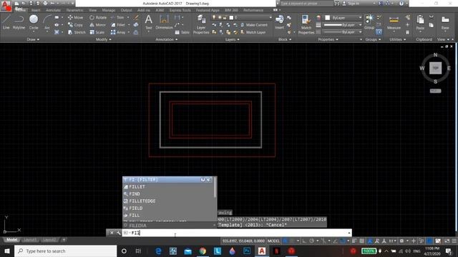Open the View ribbon tab
The height and width of the screenshot is (257, 458).
[x=92, y=10]
